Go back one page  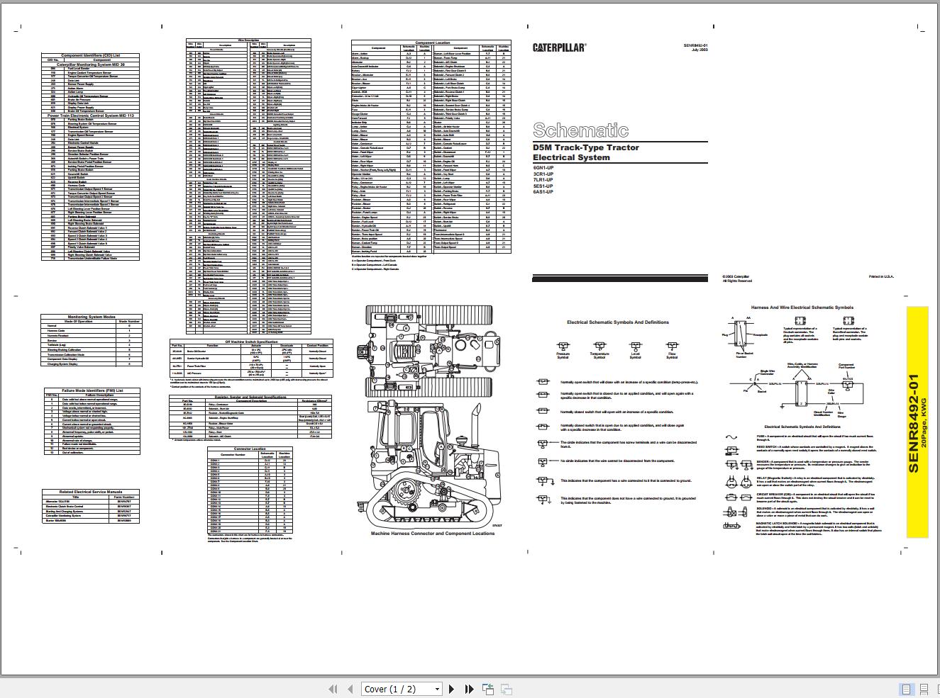tap(350, 688)
